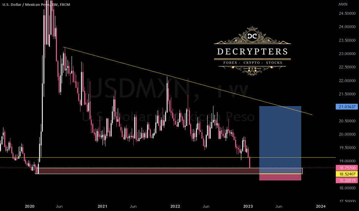This screenshot has height=211, width=359.
Task: Click the 24.50000 price axis label
Action: pos(347,13)
